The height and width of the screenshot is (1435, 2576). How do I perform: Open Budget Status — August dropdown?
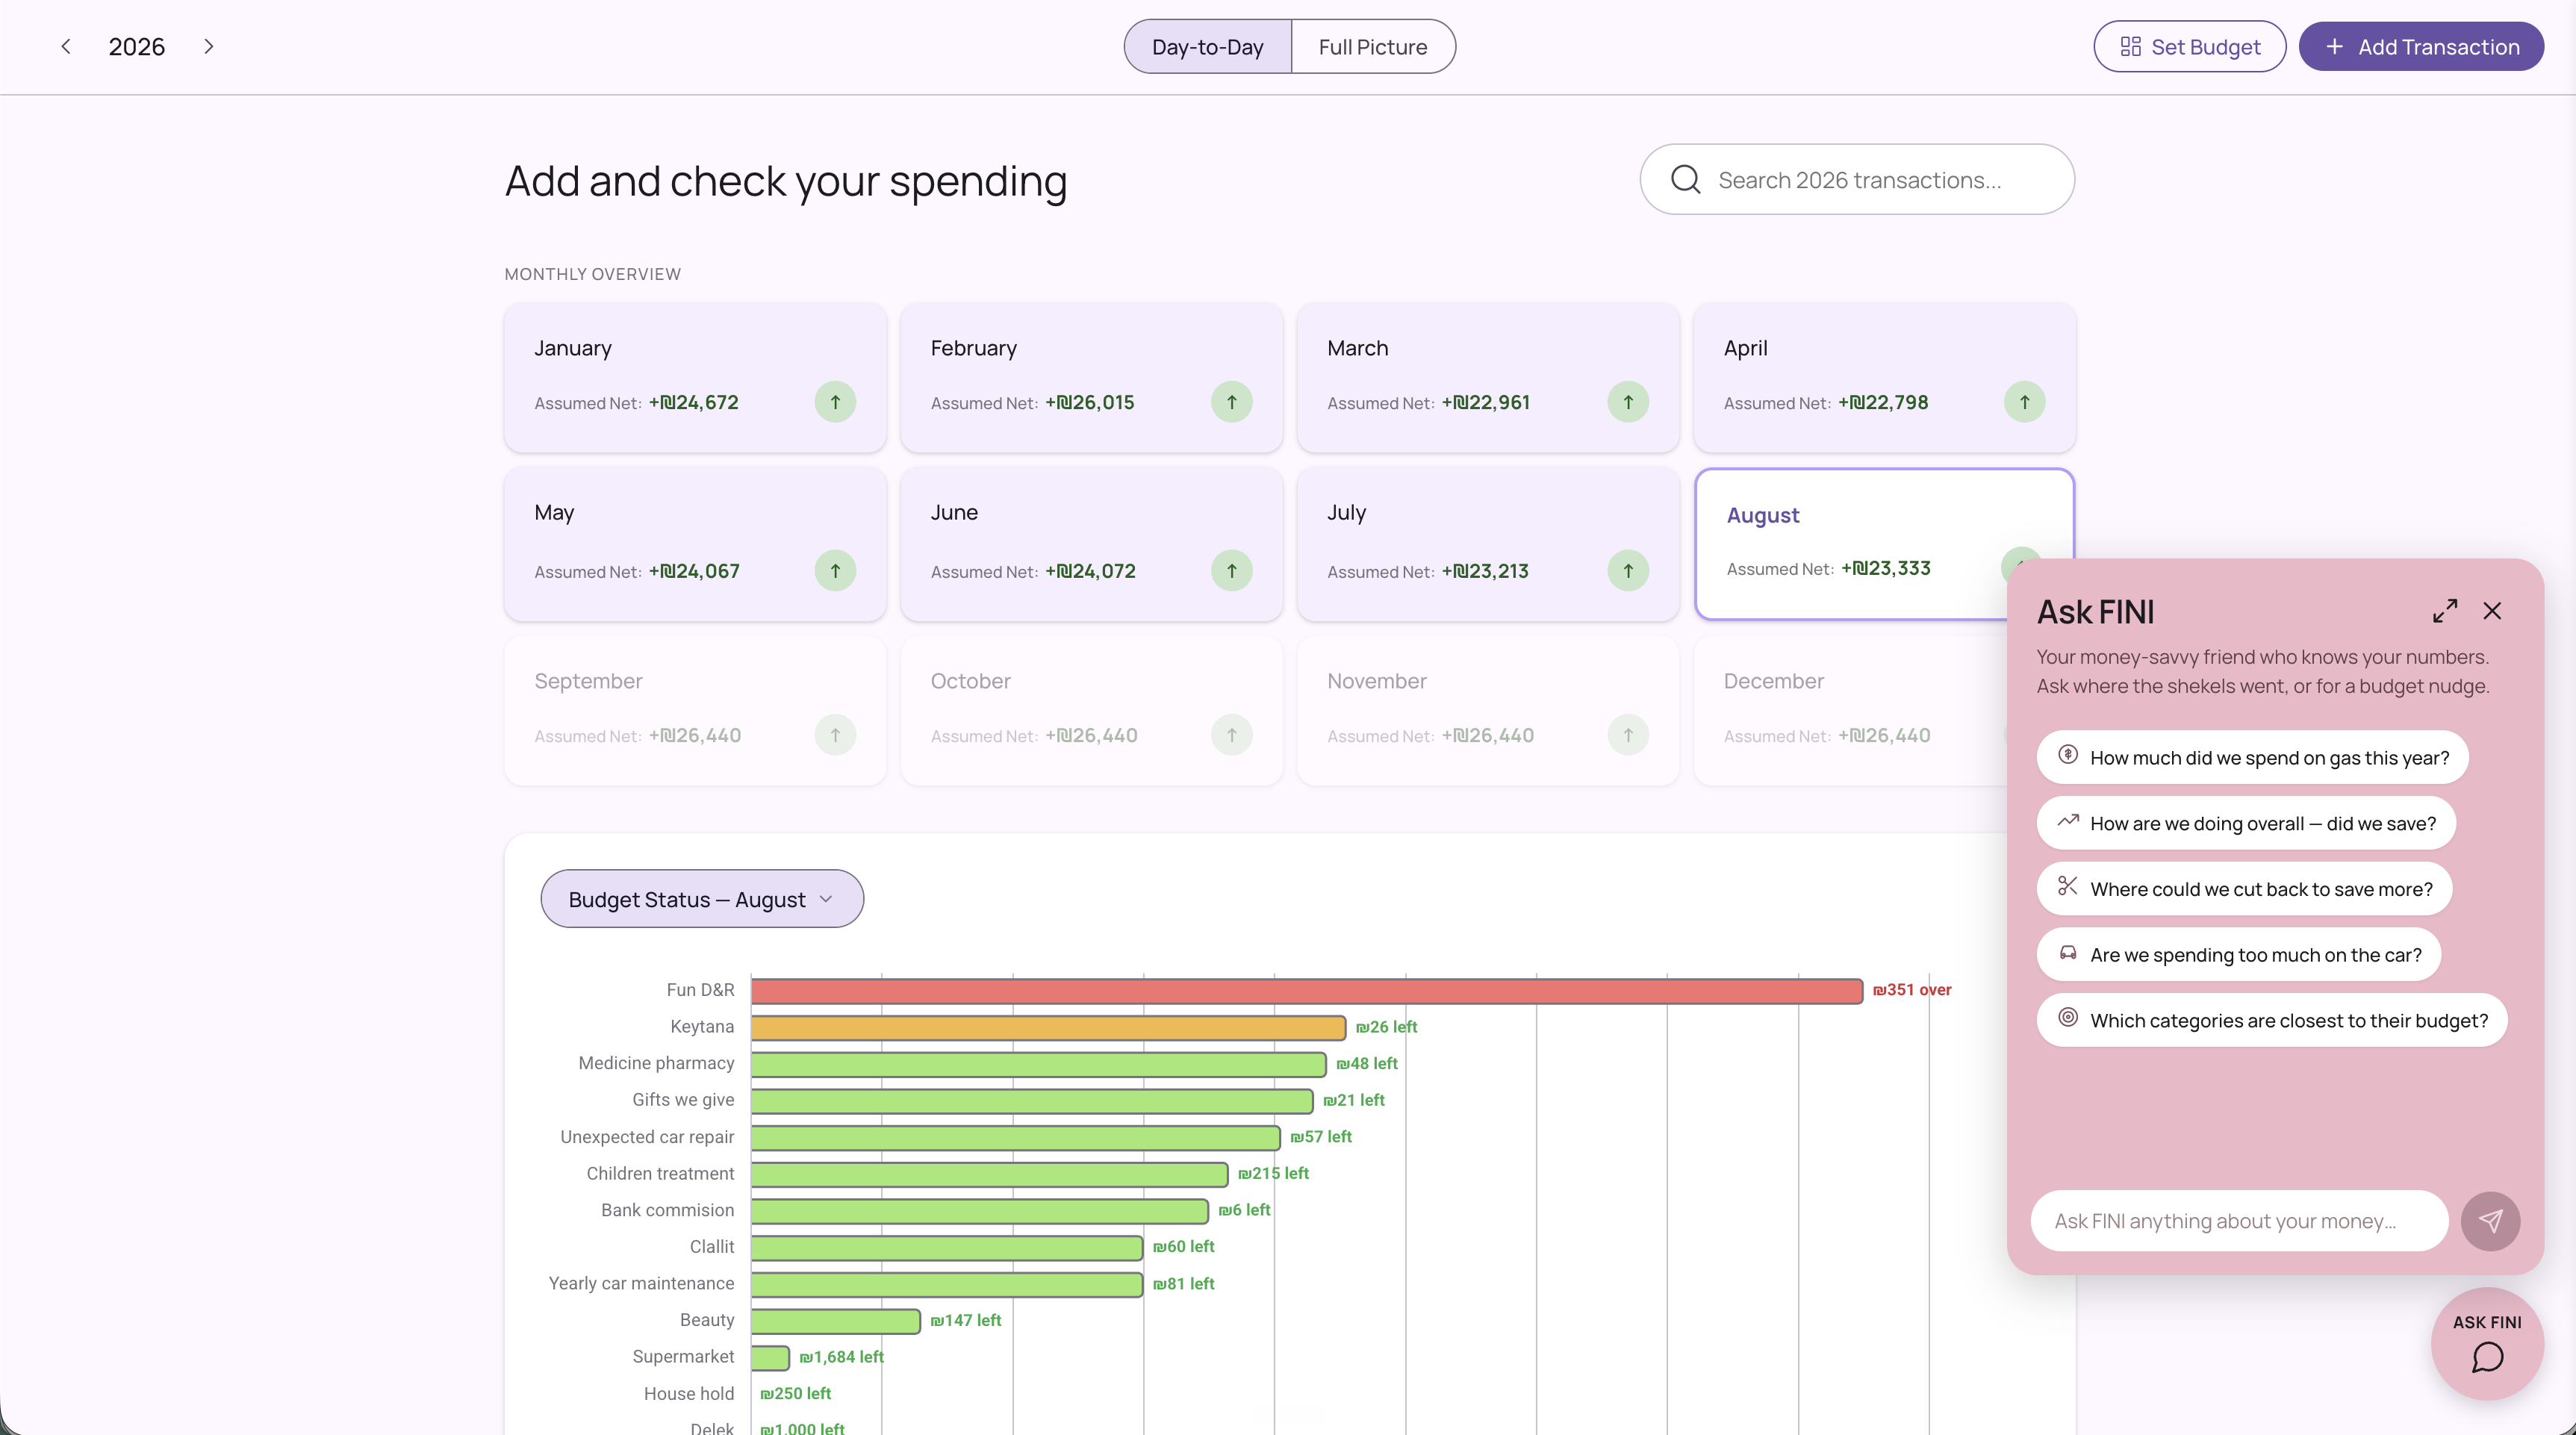pos(702,898)
